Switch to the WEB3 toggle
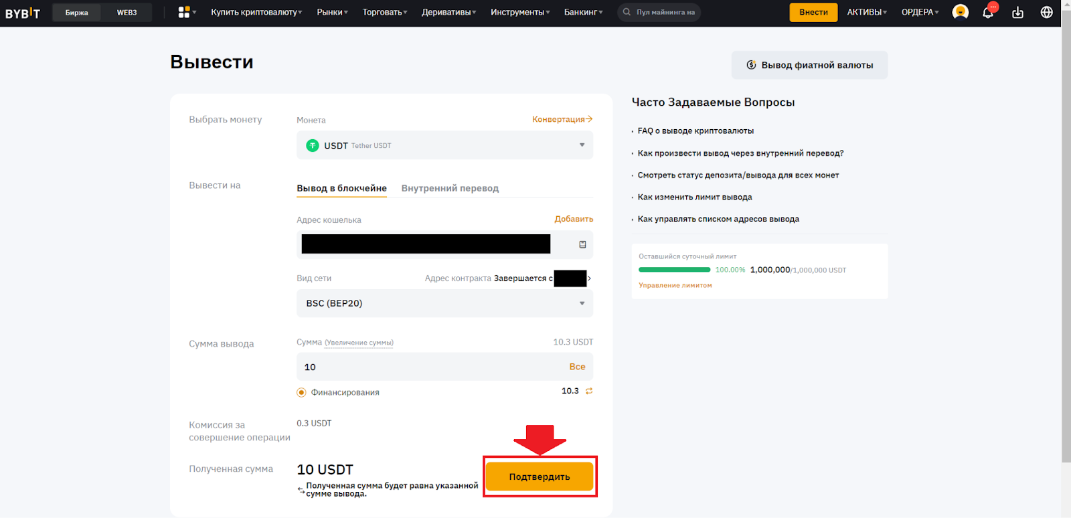Screen dimensions: 1071x518 [127, 12]
